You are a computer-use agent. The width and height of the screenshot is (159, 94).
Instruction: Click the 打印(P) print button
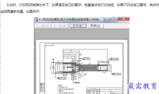click(x=78, y=26)
